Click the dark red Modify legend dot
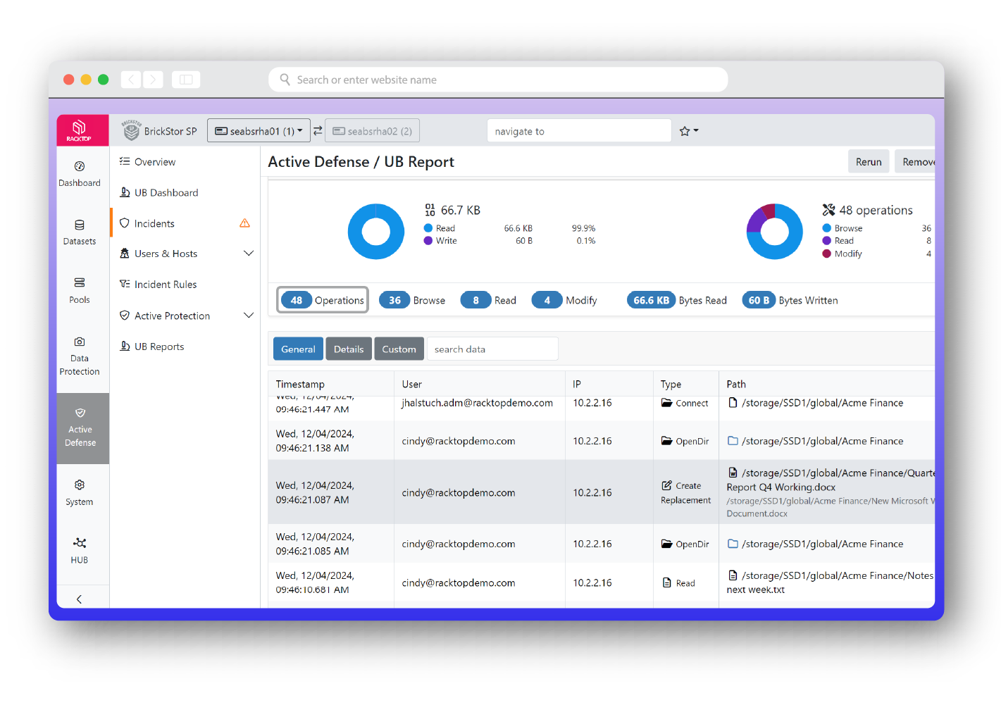The height and width of the screenshot is (705, 1001). (x=827, y=254)
